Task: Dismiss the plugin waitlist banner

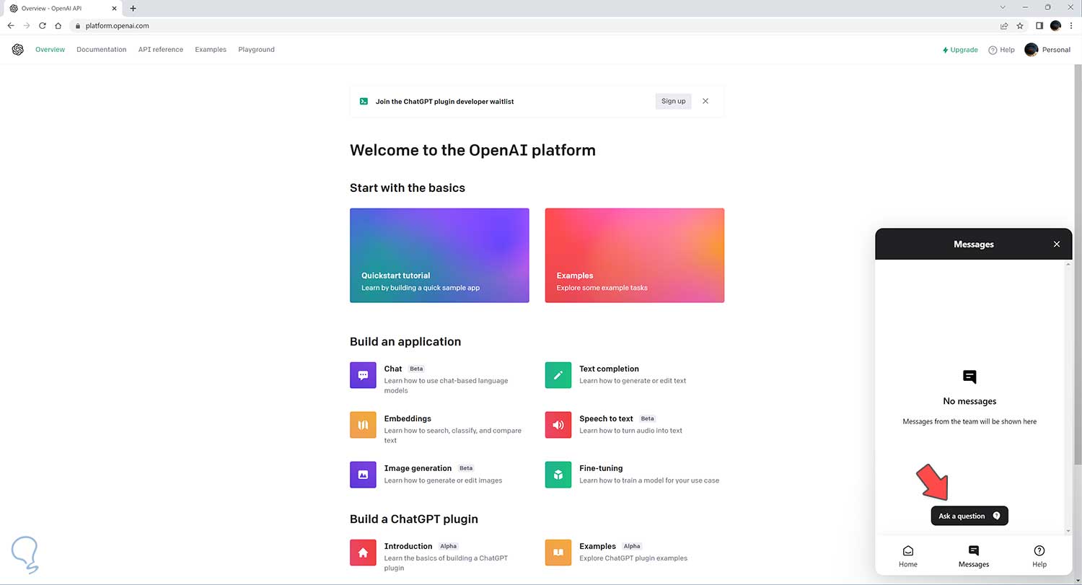Action: pyautogui.click(x=705, y=101)
